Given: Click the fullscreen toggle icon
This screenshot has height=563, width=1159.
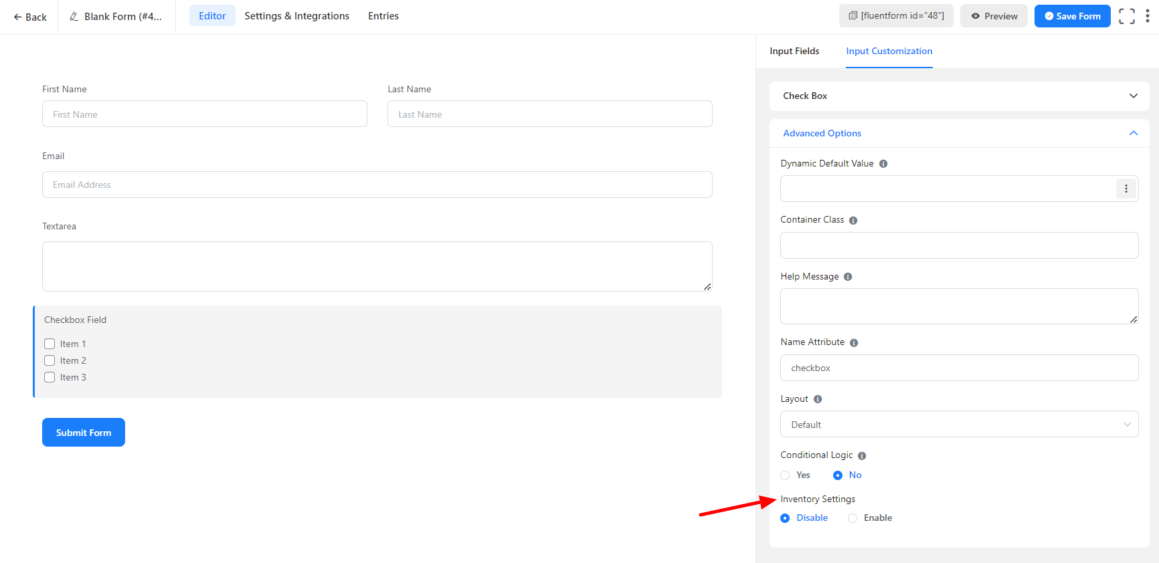Looking at the screenshot, I should point(1127,16).
